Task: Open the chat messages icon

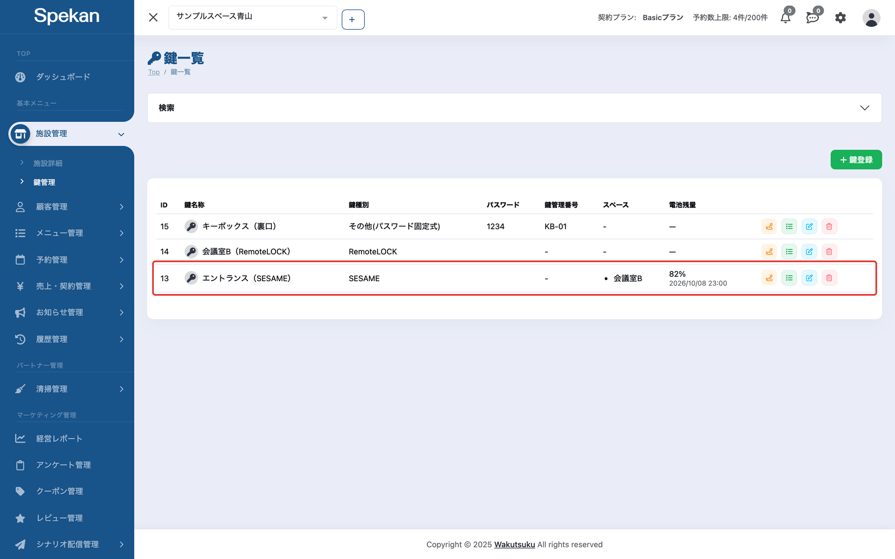Action: tap(813, 18)
